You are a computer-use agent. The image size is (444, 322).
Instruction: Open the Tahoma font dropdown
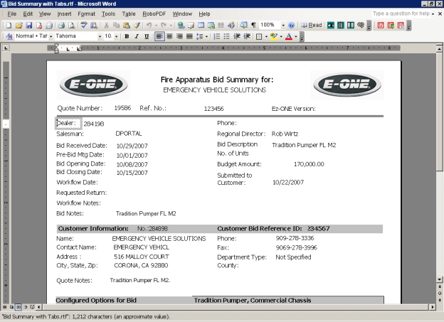pyautogui.click(x=100, y=36)
